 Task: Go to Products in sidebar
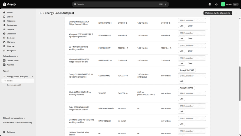click(11, 21)
